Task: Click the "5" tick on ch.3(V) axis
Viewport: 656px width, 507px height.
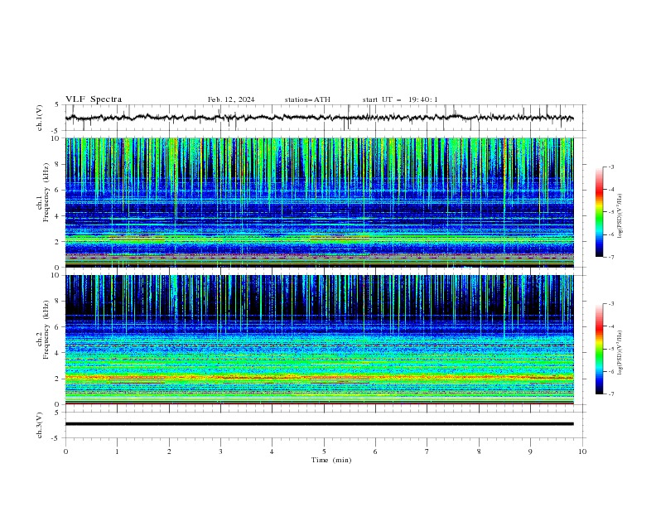Action: pyautogui.click(x=58, y=412)
